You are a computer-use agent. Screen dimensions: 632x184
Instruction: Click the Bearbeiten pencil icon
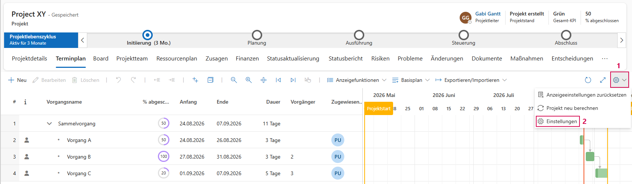[x=36, y=80]
